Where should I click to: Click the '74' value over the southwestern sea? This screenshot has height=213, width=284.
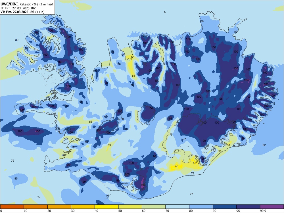pos(39,197)
